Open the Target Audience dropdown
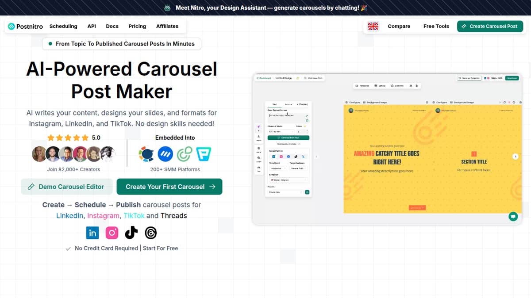531x298 pixels. [299, 168]
